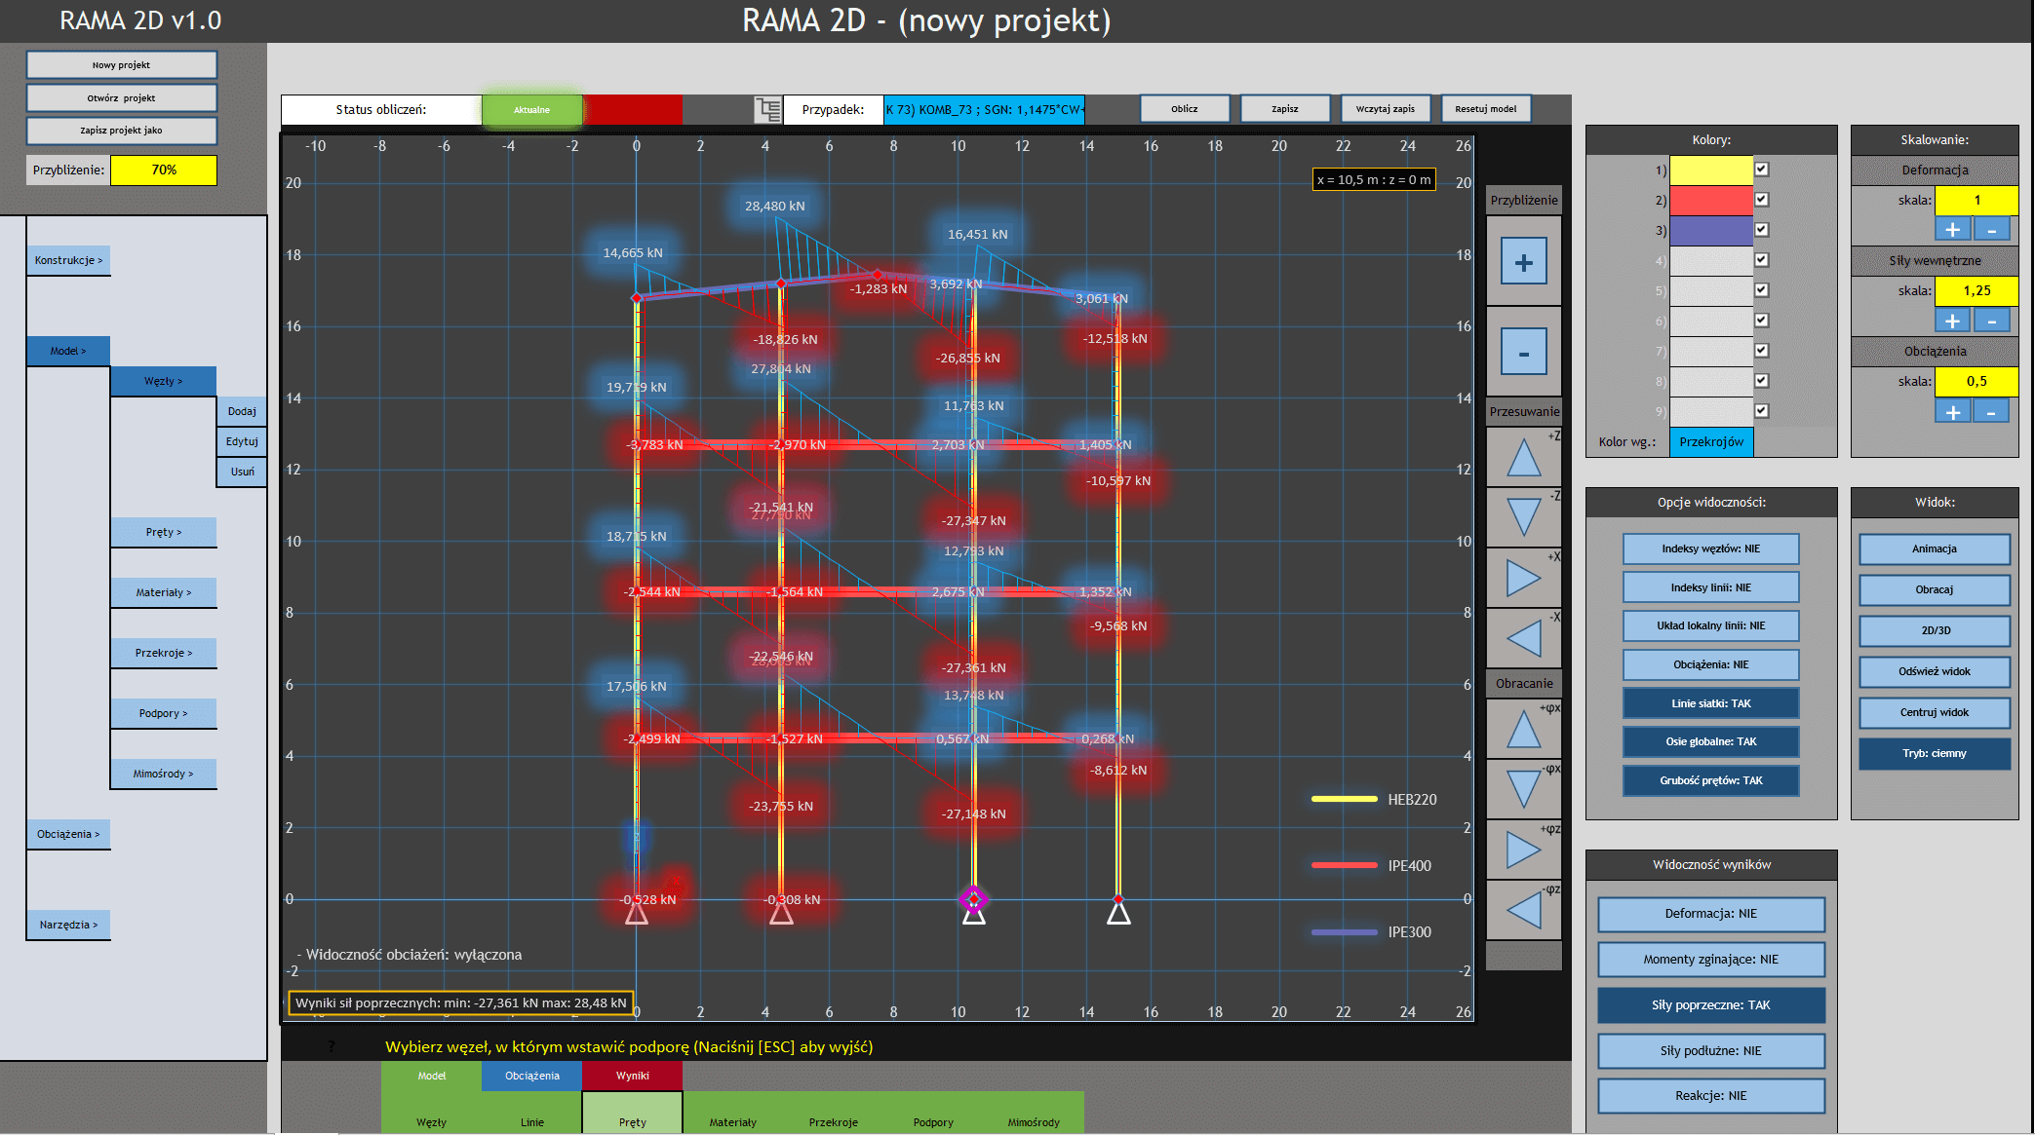The image size is (2035, 1135).
Task: Pan view with +X right arrow
Action: (x=1523, y=578)
